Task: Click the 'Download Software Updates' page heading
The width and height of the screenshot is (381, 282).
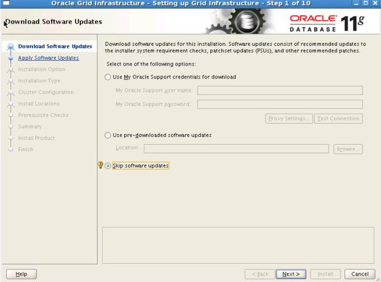Action: (x=54, y=22)
